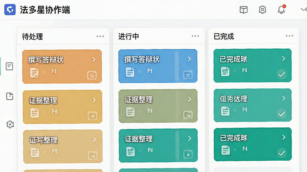
Task: Open the olive 证据整理 card title
Action: (139, 99)
